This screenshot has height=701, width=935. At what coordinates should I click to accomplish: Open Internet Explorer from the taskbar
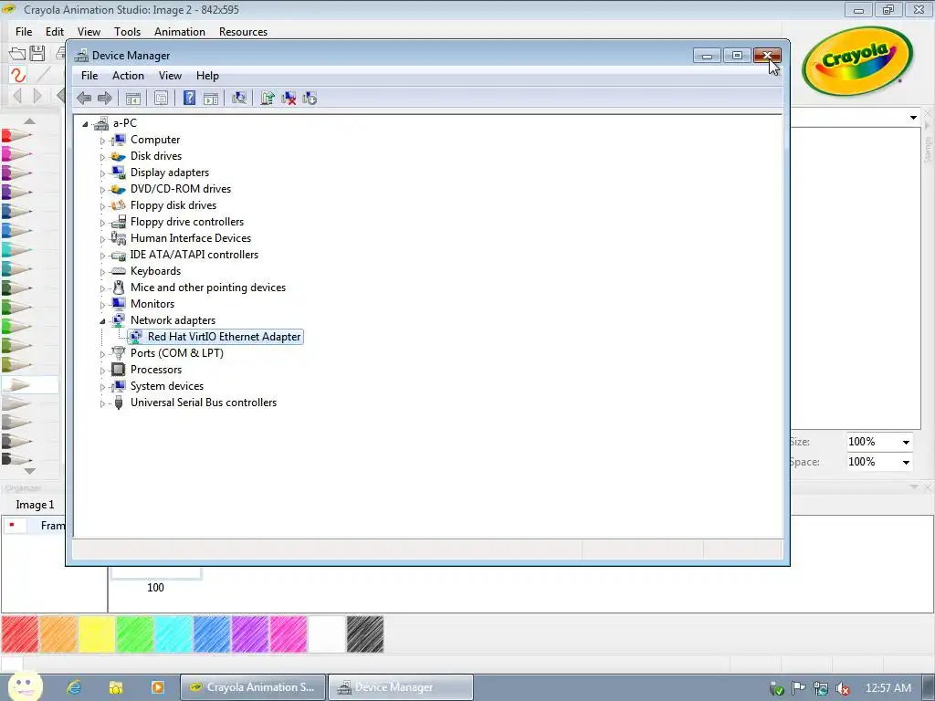74,687
